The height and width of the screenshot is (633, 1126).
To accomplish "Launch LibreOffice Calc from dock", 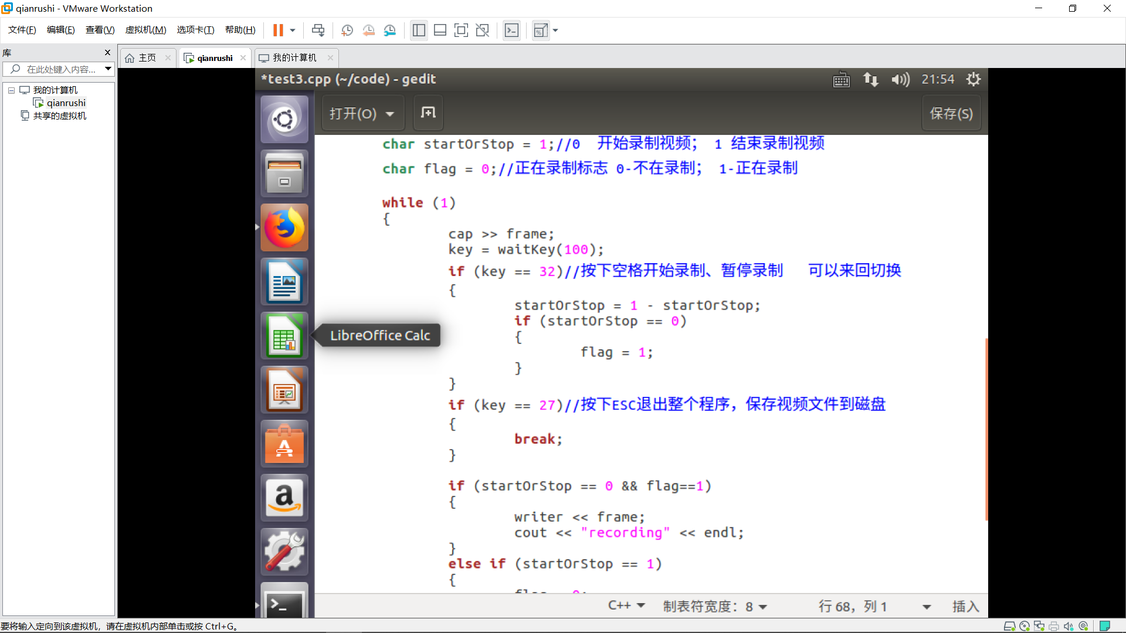I will (284, 336).
